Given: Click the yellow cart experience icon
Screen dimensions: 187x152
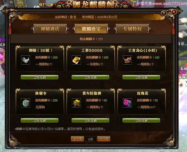Looking at the screenshot, I should click(76, 103).
